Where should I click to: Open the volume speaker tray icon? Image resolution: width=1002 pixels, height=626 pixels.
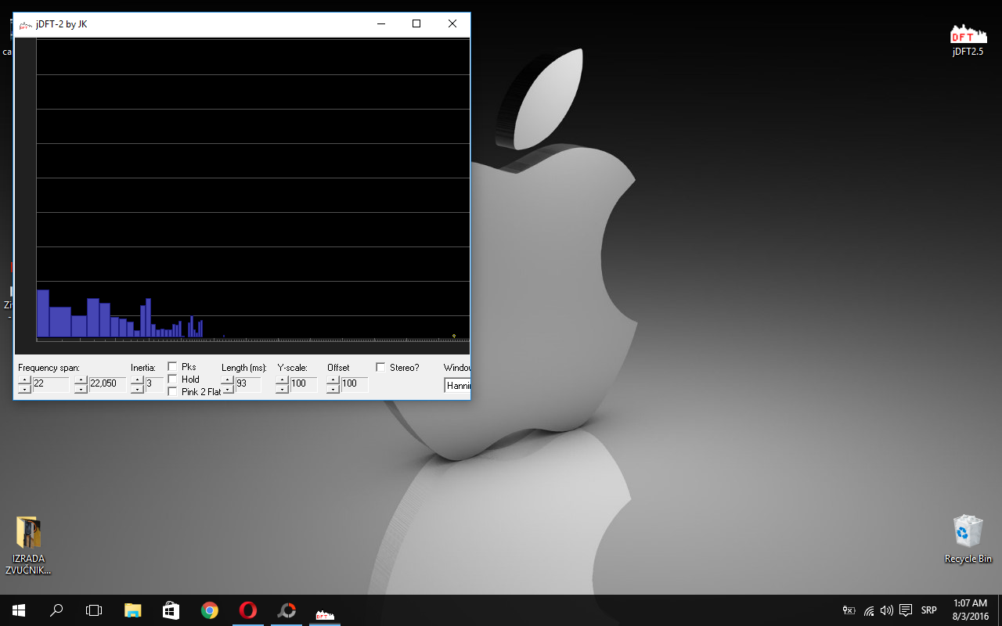click(x=887, y=610)
